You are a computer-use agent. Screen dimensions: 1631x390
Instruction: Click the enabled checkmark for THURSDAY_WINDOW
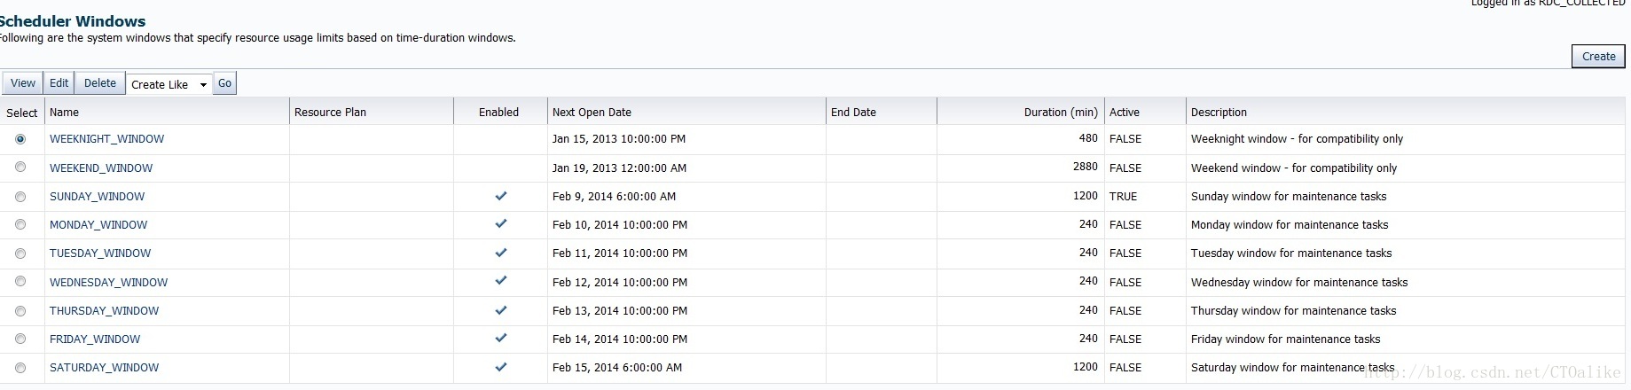coord(501,310)
